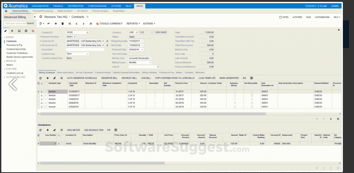Open Promises to Pay in sidebar
354x173 pixels.
tap(15, 45)
